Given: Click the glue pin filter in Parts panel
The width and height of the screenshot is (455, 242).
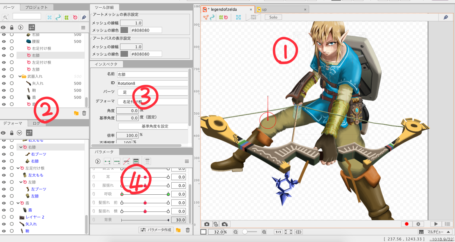Looking at the screenshot, I should point(84,17).
